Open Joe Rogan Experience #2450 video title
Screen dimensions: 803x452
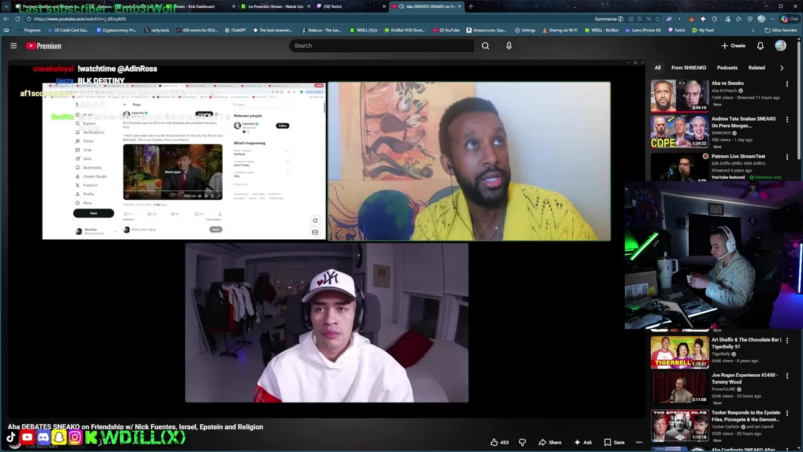click(745, 379)
